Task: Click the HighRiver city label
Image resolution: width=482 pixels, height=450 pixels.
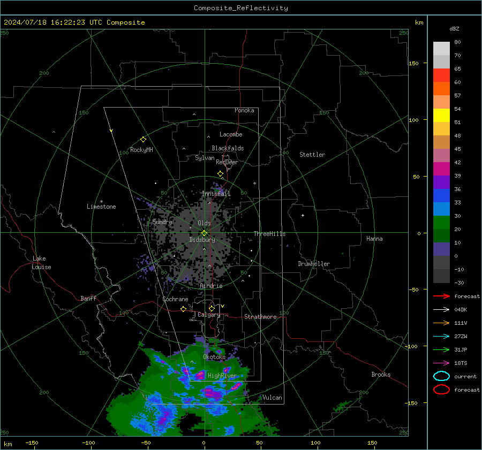Action: click(x=222, y=376)
